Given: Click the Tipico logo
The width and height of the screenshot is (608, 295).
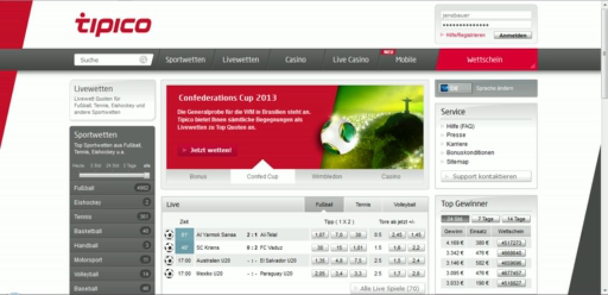Looking at the screenshot, I should point(113,25).
